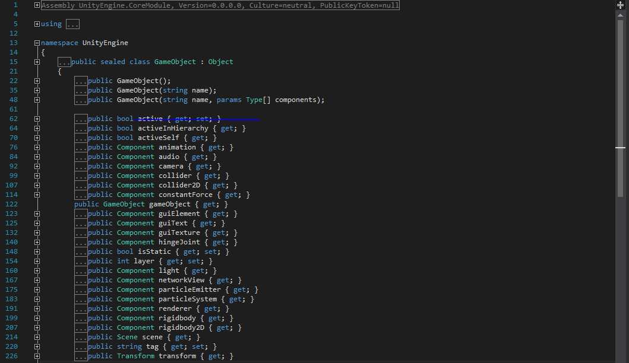Viewport: 629px width, 363px height.
Task: Click the collapsed '...' box after using
Action: pyautogui.click(x=72, y=24)
